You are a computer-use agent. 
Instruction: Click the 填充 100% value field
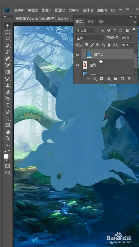tap(126, 45)
